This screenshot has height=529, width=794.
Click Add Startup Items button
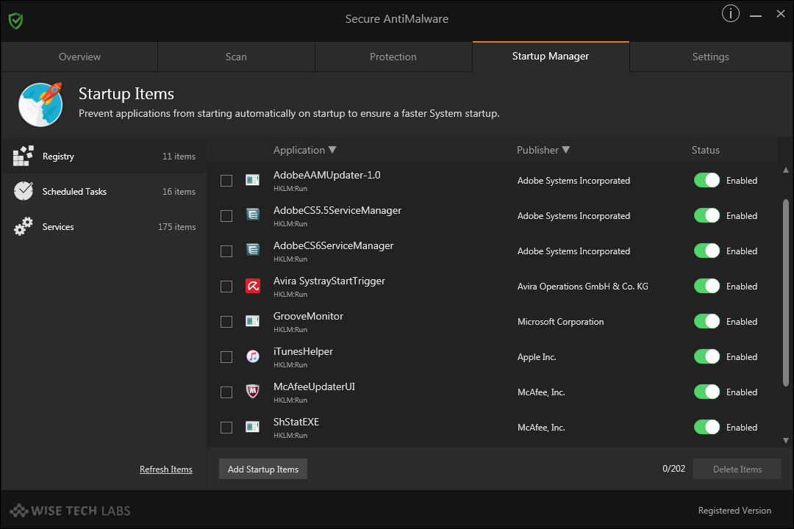coord(262,469)
